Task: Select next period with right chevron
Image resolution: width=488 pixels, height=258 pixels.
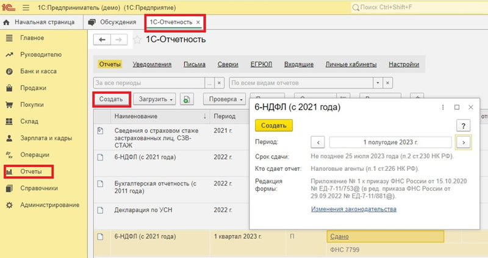Action: click(464, 143)
